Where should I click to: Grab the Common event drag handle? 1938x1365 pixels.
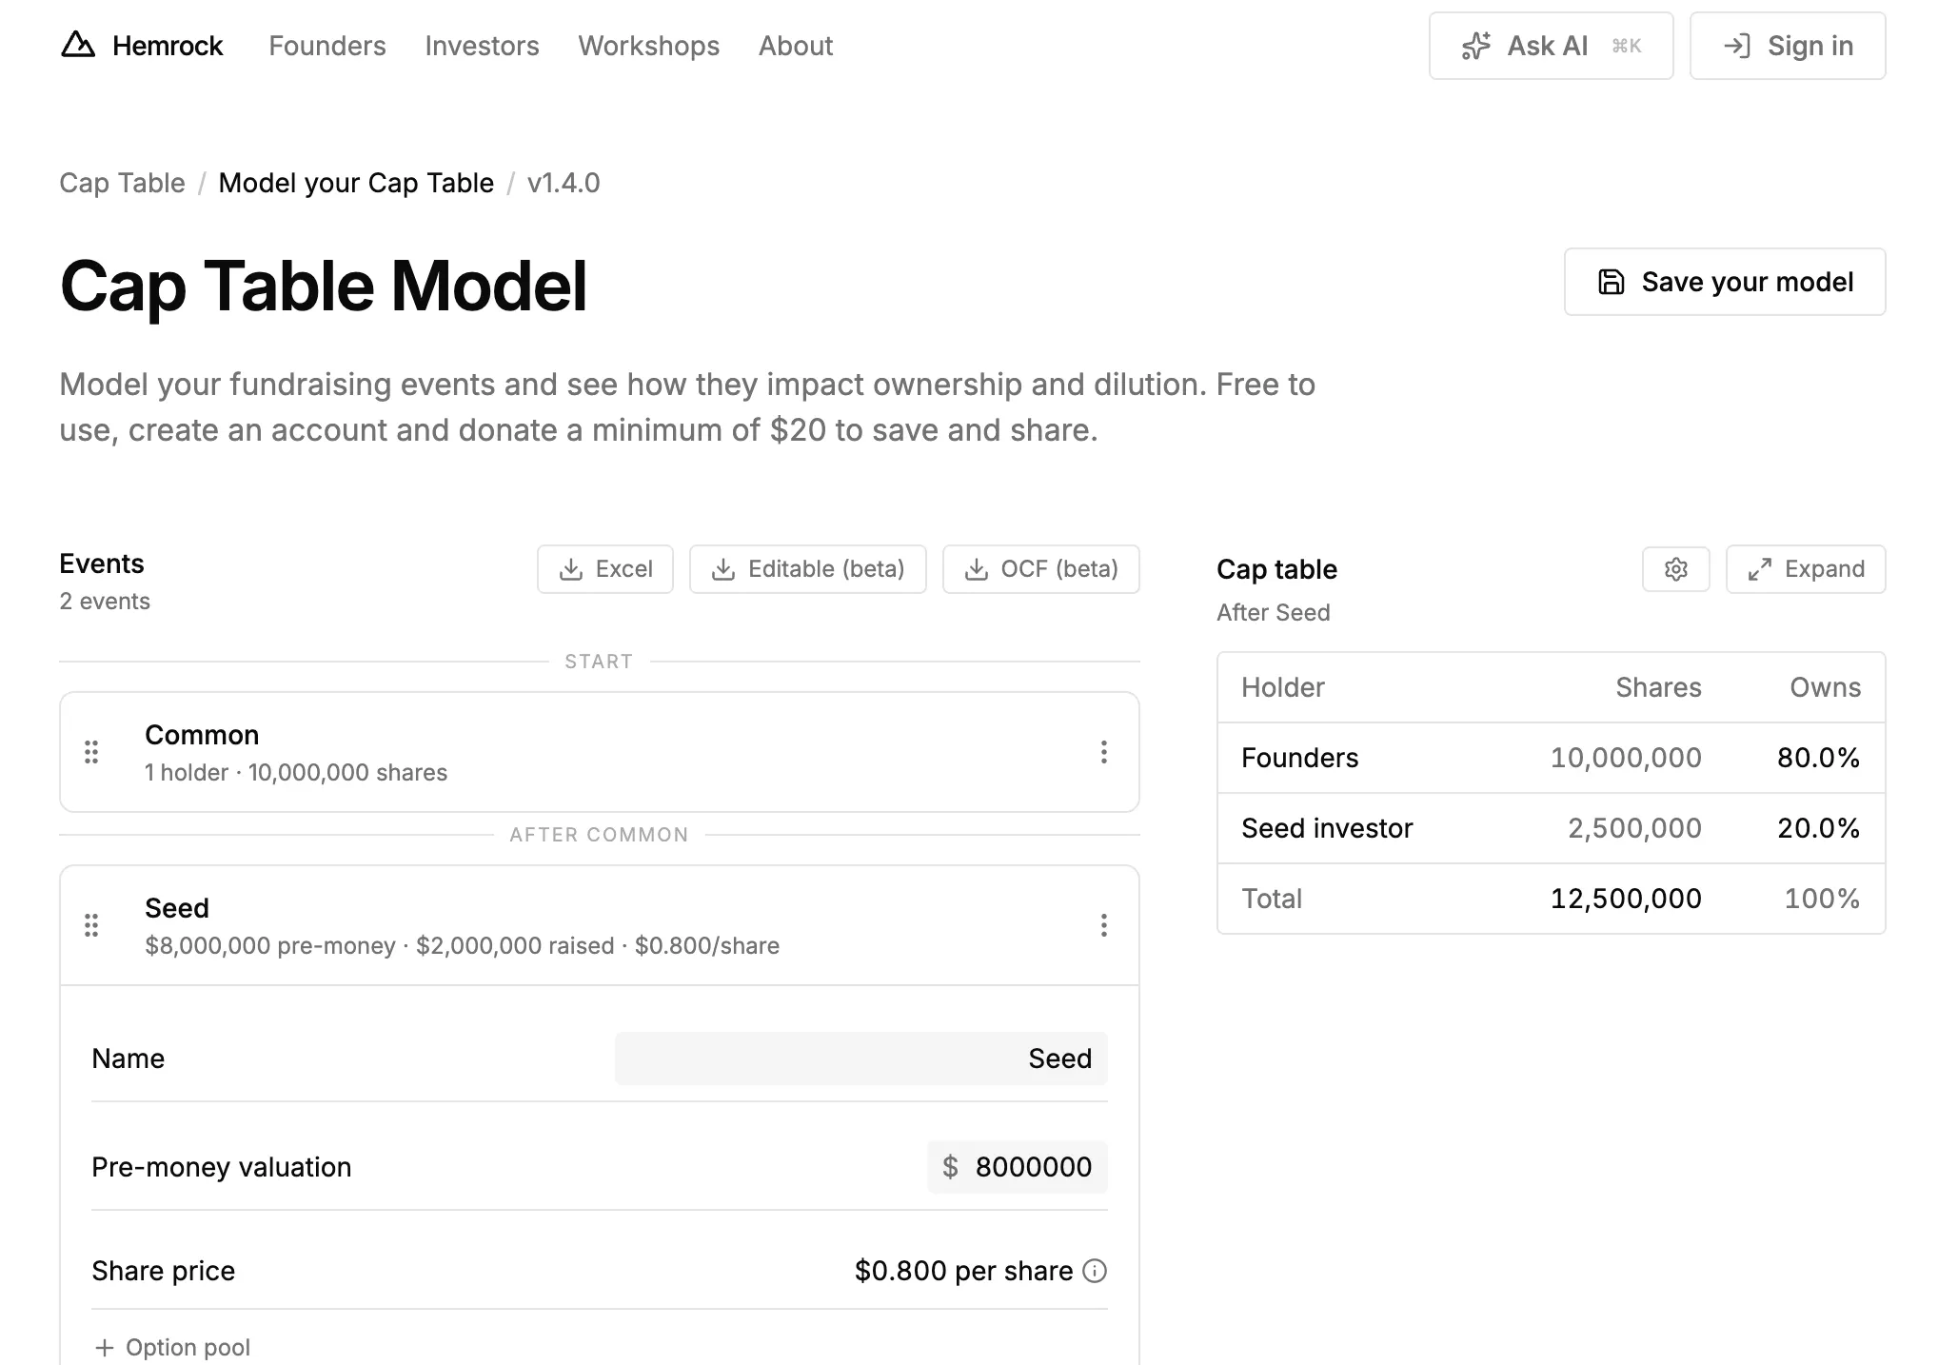pyautogui.click(x=91, y=752)
